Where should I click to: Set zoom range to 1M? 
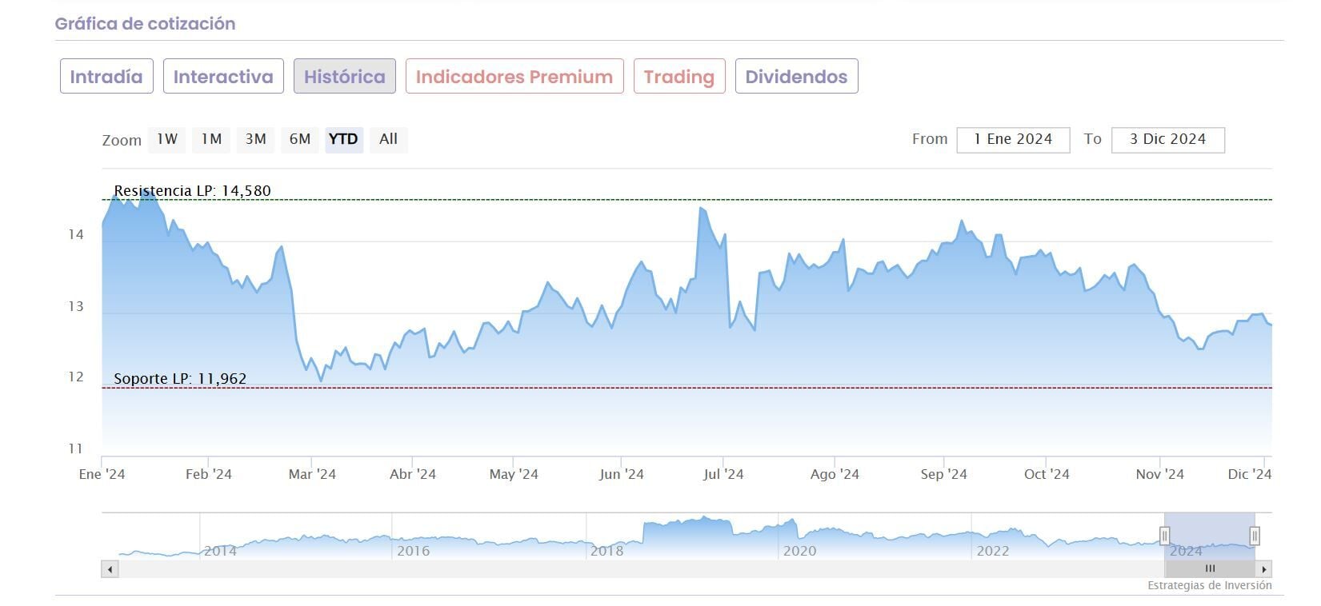(211, 139)
